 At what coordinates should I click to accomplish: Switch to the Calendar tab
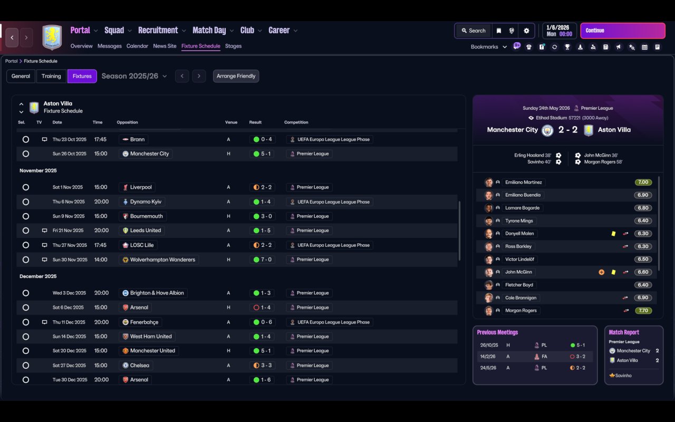pyautogui.click(x=137, y=46)
